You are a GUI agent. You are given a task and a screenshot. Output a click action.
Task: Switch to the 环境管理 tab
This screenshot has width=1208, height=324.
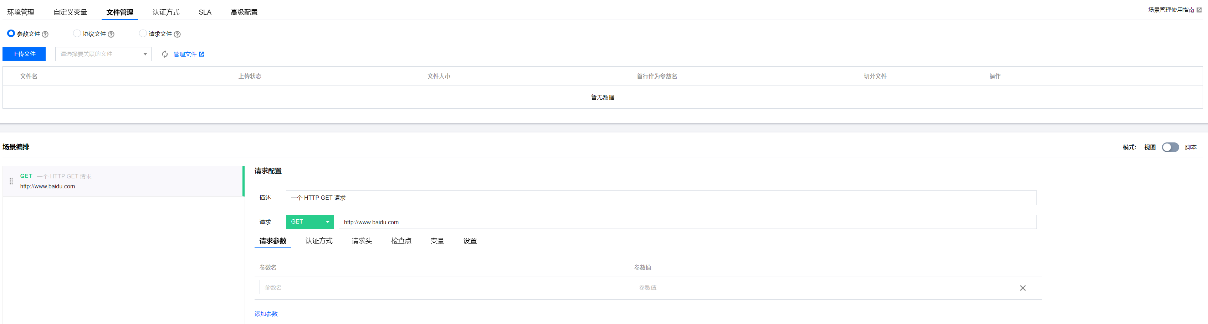(x=21, y=12)
